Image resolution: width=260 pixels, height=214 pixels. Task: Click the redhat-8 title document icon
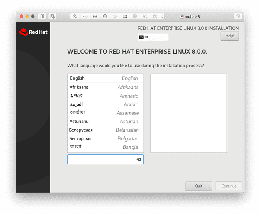coord(182,16)
